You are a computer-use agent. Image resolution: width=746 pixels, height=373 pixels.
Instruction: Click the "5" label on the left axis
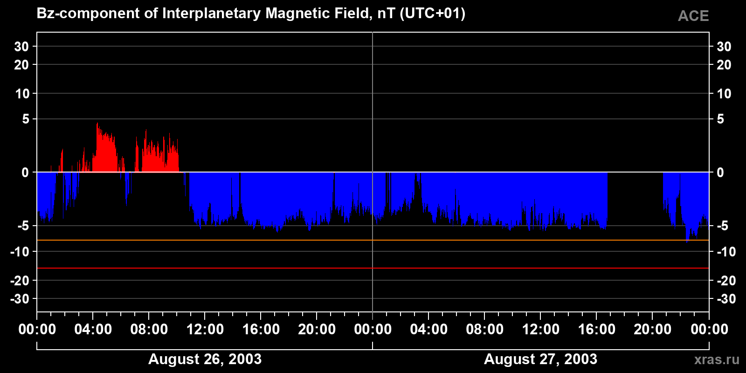pyautogui.click(x=26, y=119)
